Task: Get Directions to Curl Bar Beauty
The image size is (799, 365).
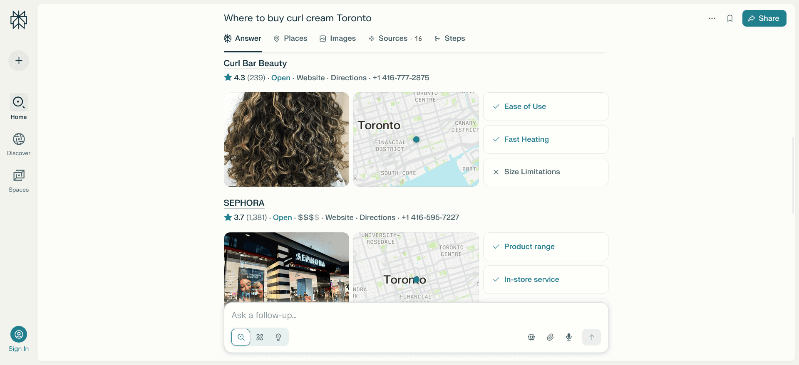Action: 349,78
